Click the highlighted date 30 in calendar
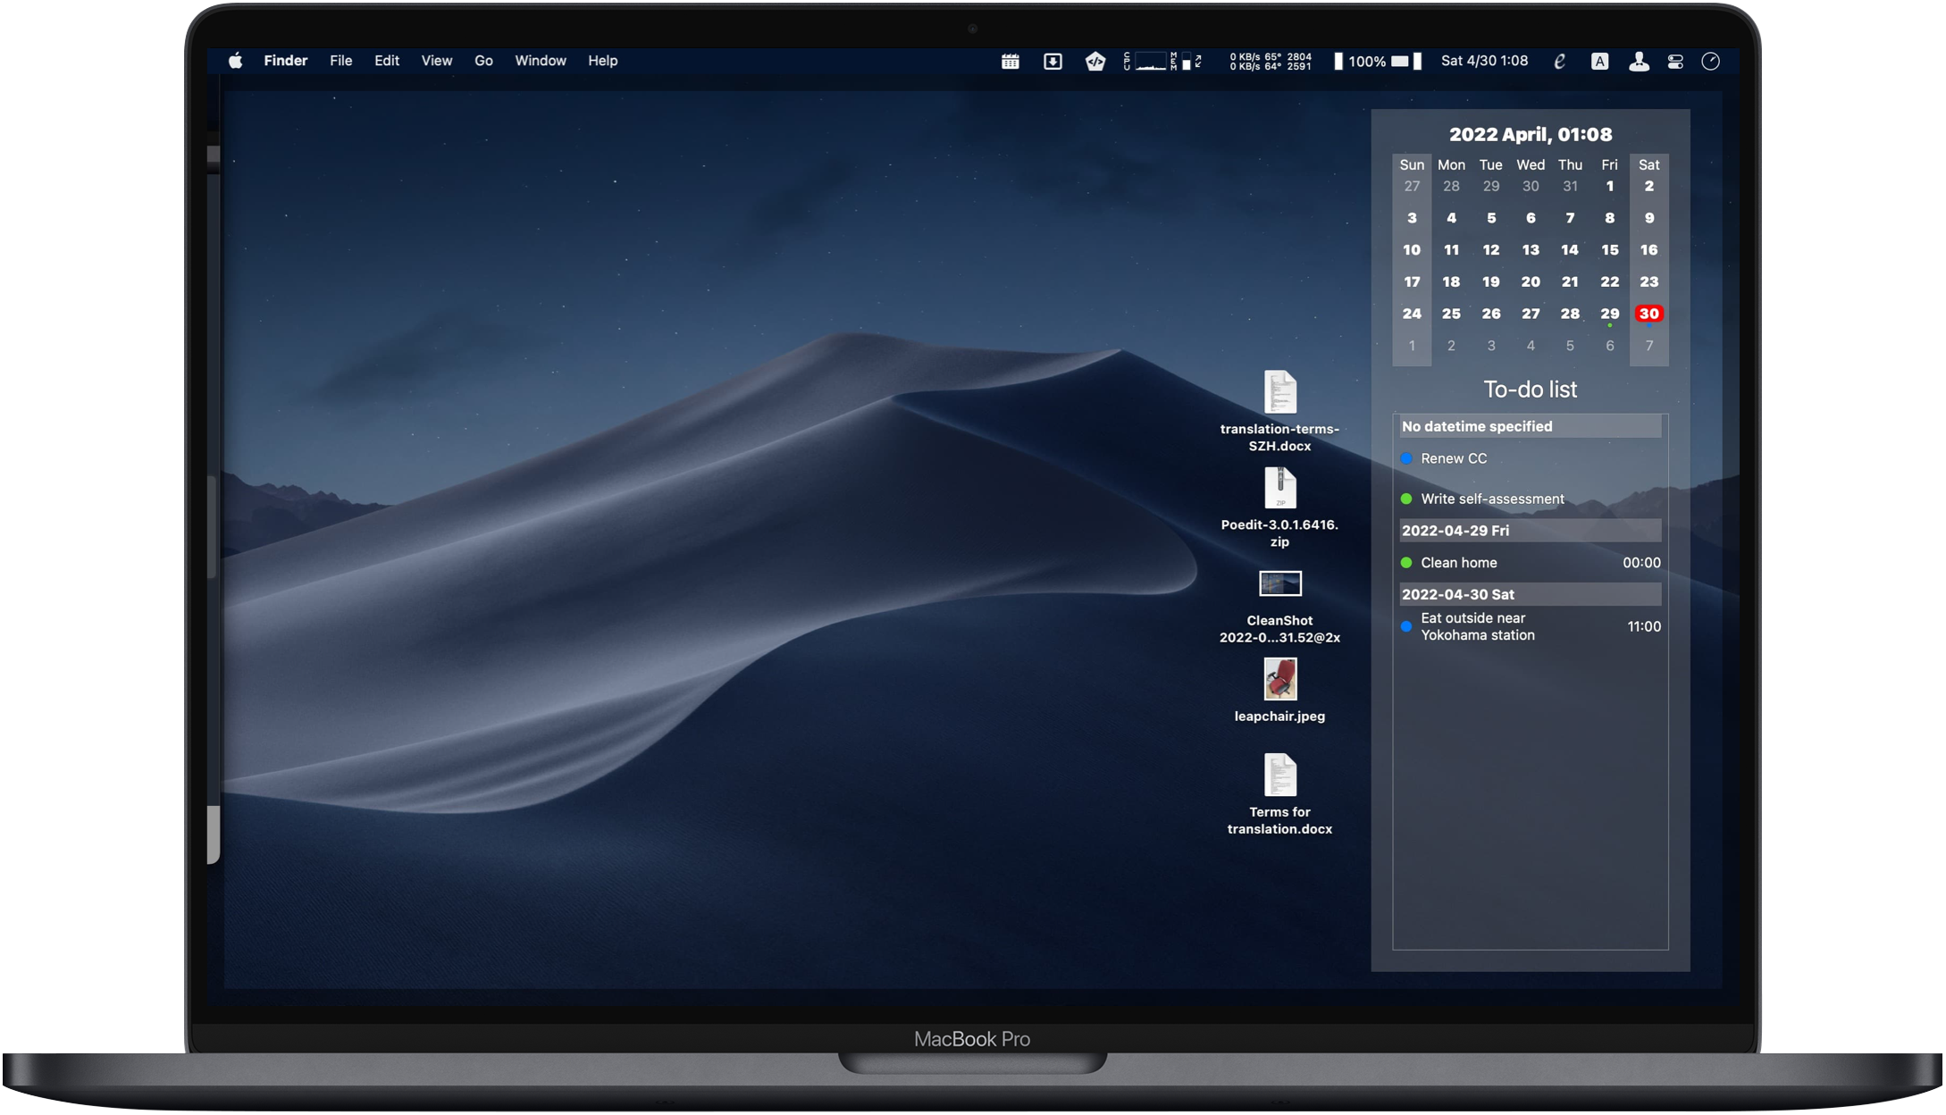The image size is (1946, 1115). [x=1648, y=314]
